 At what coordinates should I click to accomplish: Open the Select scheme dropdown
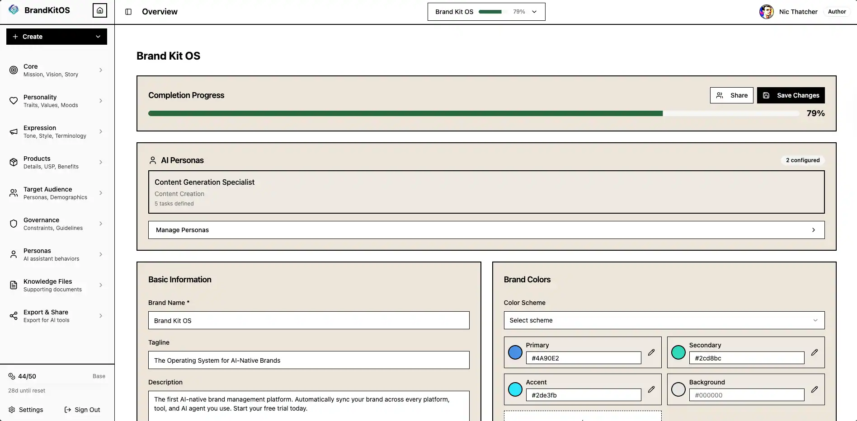[x=664, y=320]
